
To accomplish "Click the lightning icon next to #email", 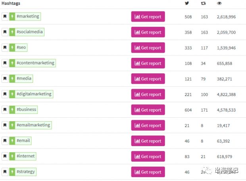I will point(12,141).
